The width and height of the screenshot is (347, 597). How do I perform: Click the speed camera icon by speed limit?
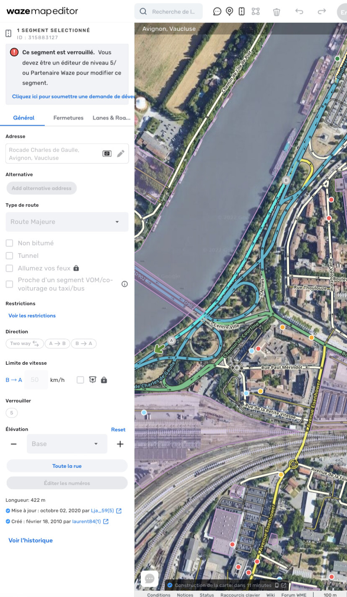coord(93,380)
